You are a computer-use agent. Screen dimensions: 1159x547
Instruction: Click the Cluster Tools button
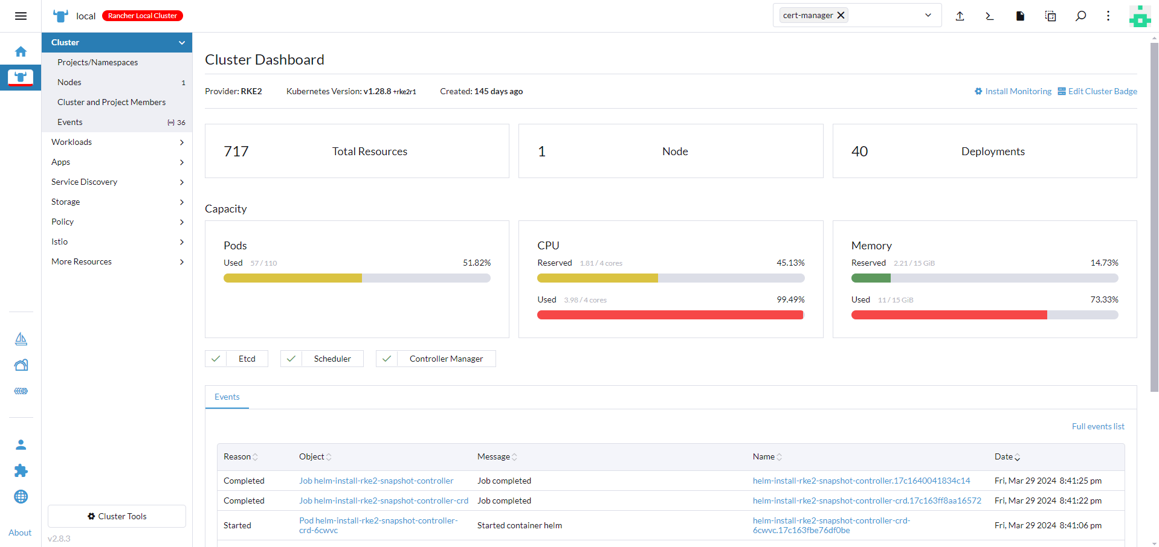(x=117, y=517)
